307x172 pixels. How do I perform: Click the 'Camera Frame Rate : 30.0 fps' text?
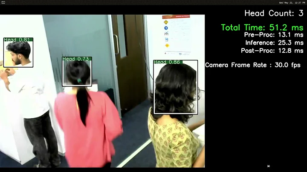253,65
